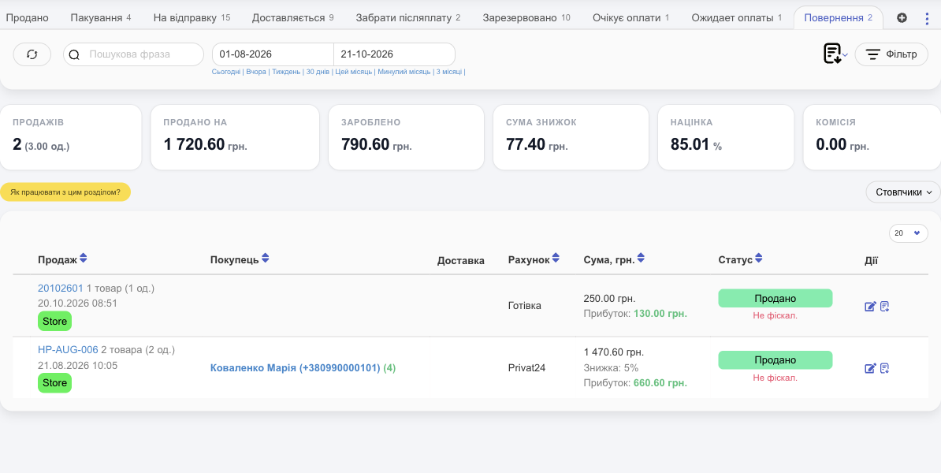Screen dimensions: 941x473
Task: Set date range to 30 днів
Action: coord(318,72)
